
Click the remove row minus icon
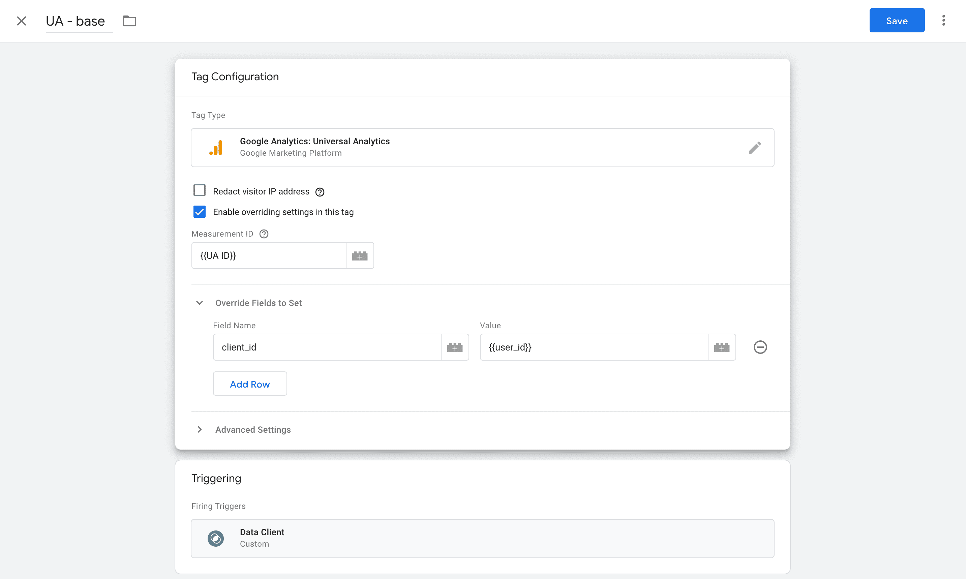[760, 347]
